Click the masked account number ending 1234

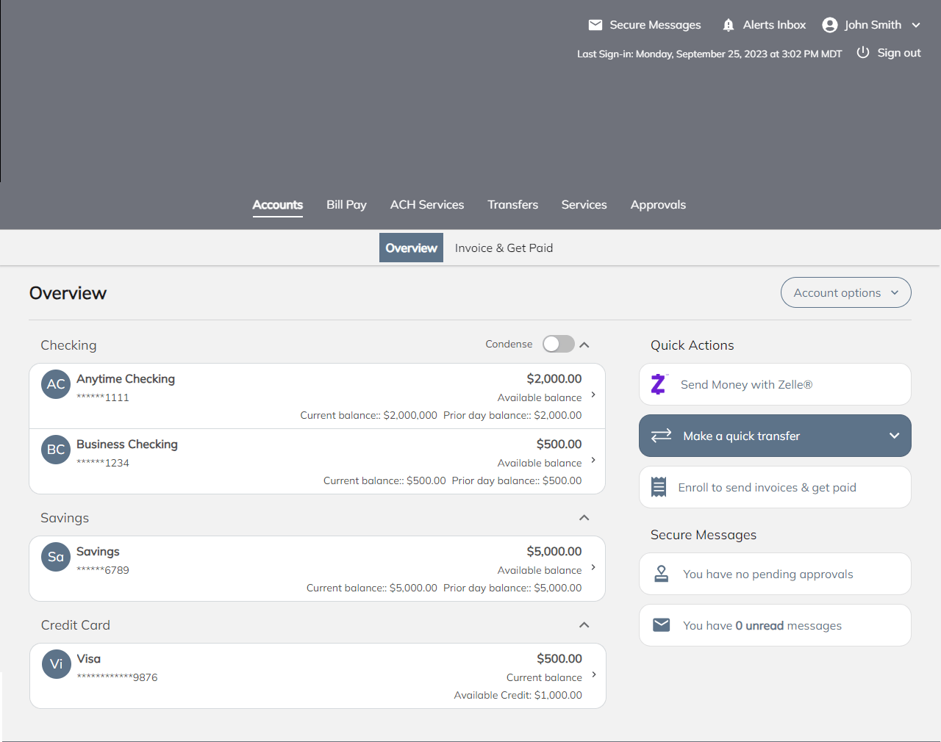point(103,463)
